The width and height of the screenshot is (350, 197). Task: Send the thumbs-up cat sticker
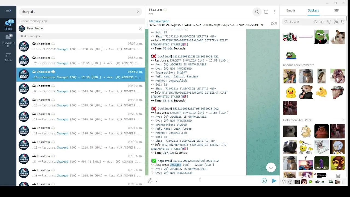point(337,37)
